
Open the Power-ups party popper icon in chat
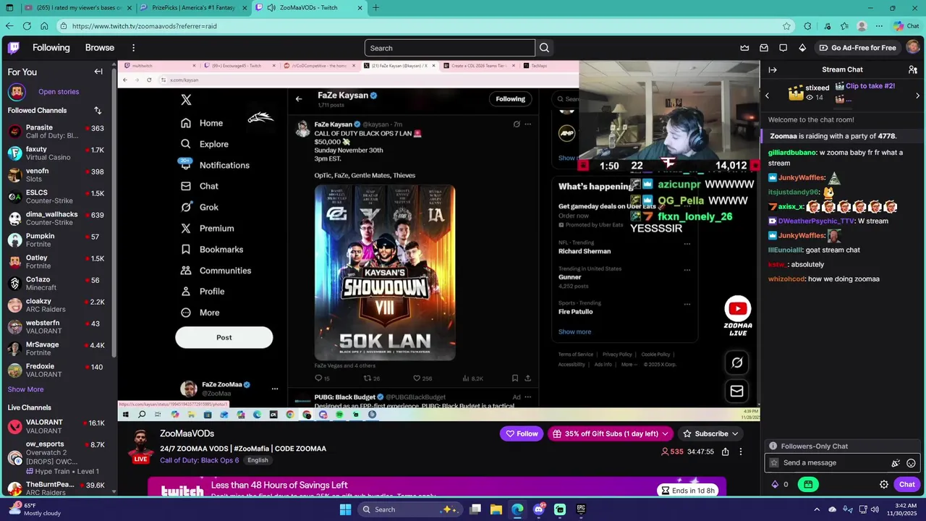(896, 463)
